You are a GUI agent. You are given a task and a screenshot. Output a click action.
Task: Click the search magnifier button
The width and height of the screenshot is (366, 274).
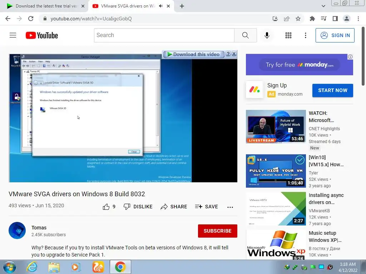245,35
